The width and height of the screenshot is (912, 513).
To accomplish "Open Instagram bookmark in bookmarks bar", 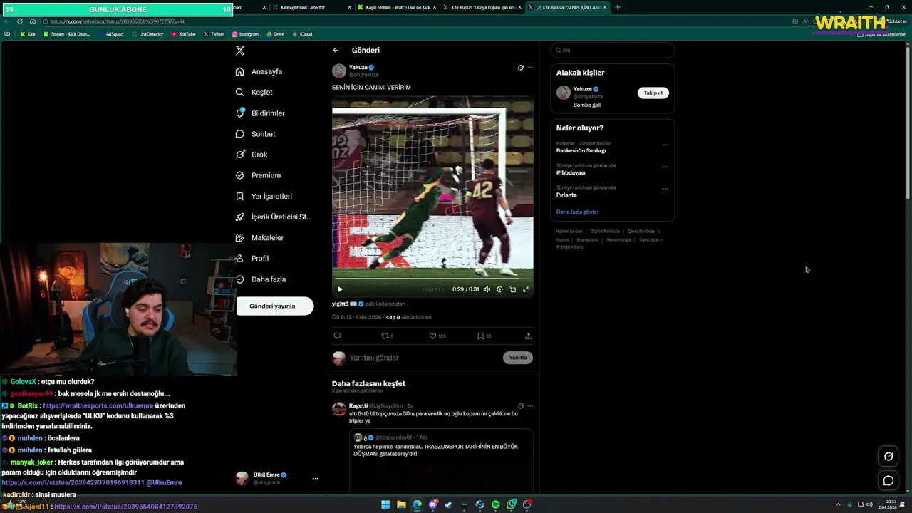I will click(244, 34).
